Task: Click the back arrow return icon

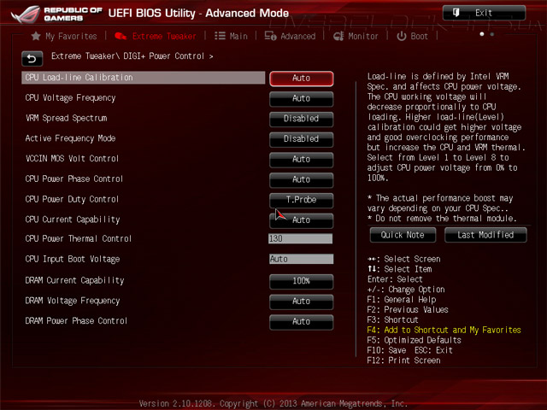Action: click(x=32, y=59)
